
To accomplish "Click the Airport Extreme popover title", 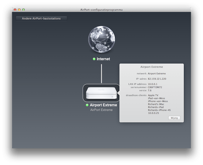I will [152, 67].
